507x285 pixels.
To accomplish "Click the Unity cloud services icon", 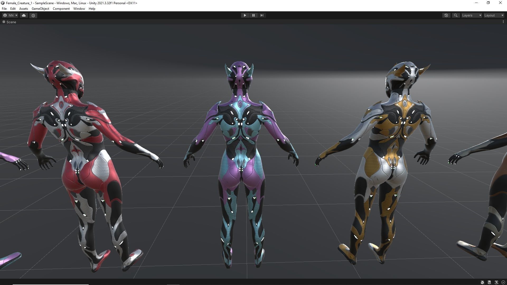I will pos(24,15).
